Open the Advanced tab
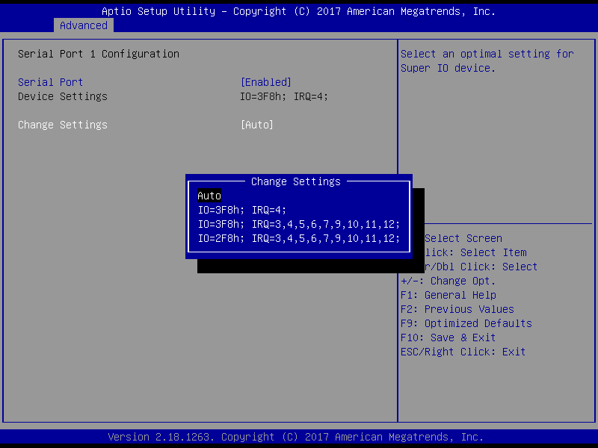The width and height of the screenshot is (598, 448). tap(84, 25)
